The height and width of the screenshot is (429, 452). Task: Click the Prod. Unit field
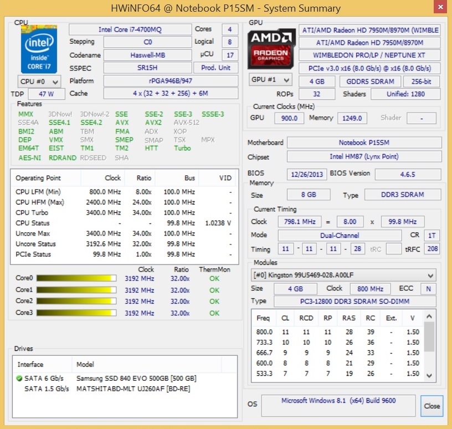click(215, 68)
